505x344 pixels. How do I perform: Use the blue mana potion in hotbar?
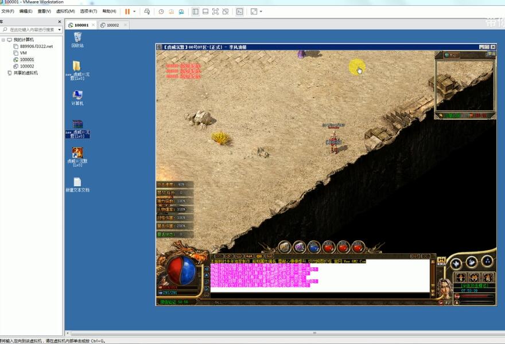pyautogui.click(x=314, y=247)
